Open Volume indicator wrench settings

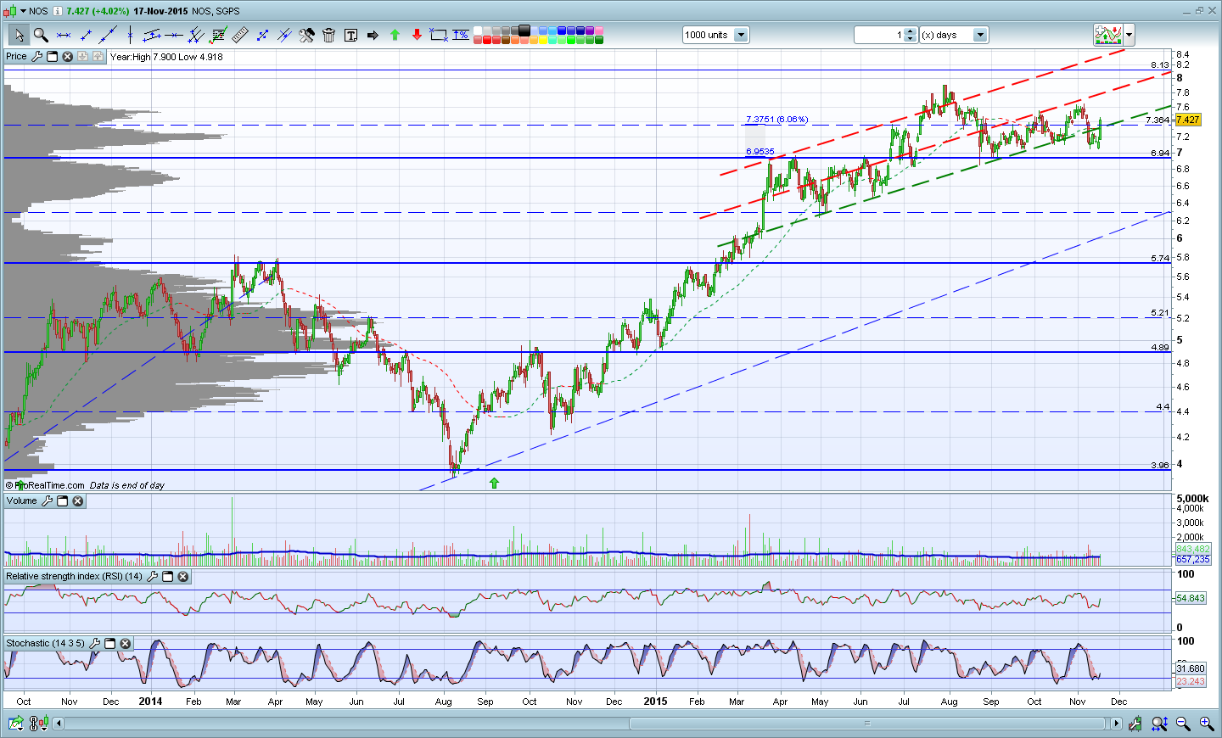click(47, 501)
